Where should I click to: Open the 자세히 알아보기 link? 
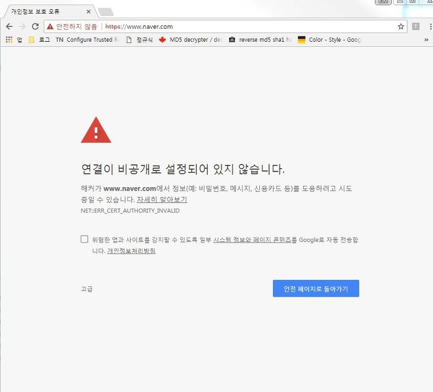tap(162, 200)
